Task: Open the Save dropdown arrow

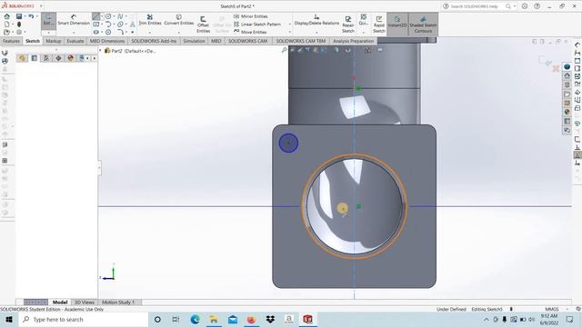Action: coord(25,16)
